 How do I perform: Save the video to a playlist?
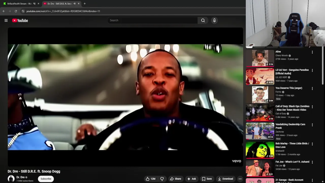tap(207, 179)
